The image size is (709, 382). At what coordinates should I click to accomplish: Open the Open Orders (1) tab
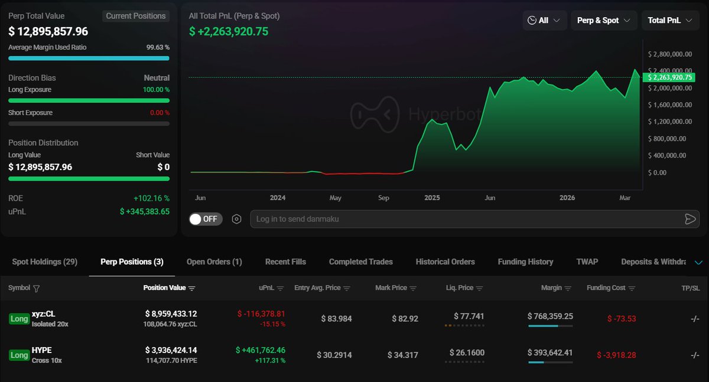[x=214, y=262]
